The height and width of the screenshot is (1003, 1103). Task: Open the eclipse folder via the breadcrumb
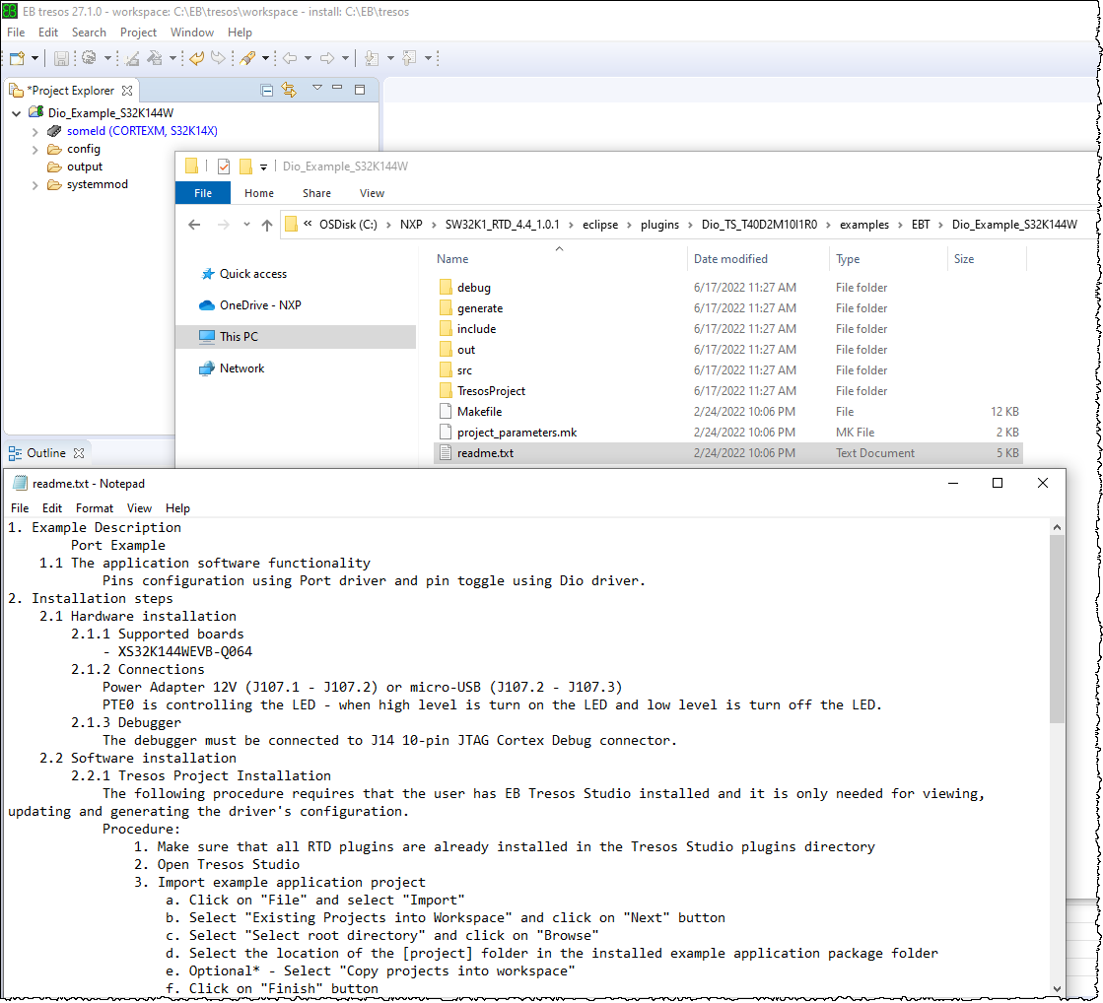(600, 225)
